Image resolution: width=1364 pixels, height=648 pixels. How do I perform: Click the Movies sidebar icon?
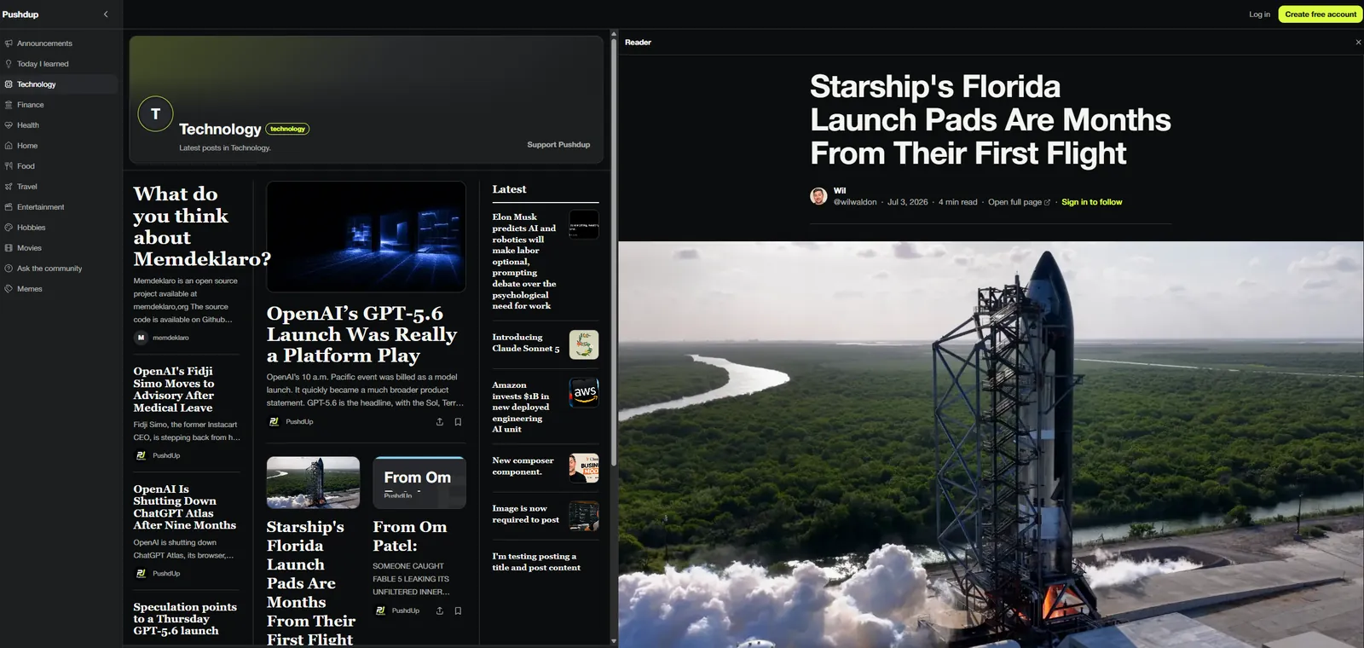9,248
